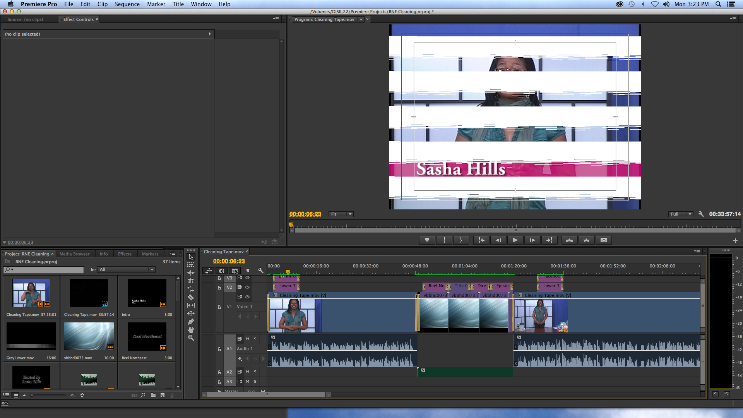This screenshot has width=743, height=418.
Task: Expand the project In: All filter dropdown
Action: pos(127,270)
